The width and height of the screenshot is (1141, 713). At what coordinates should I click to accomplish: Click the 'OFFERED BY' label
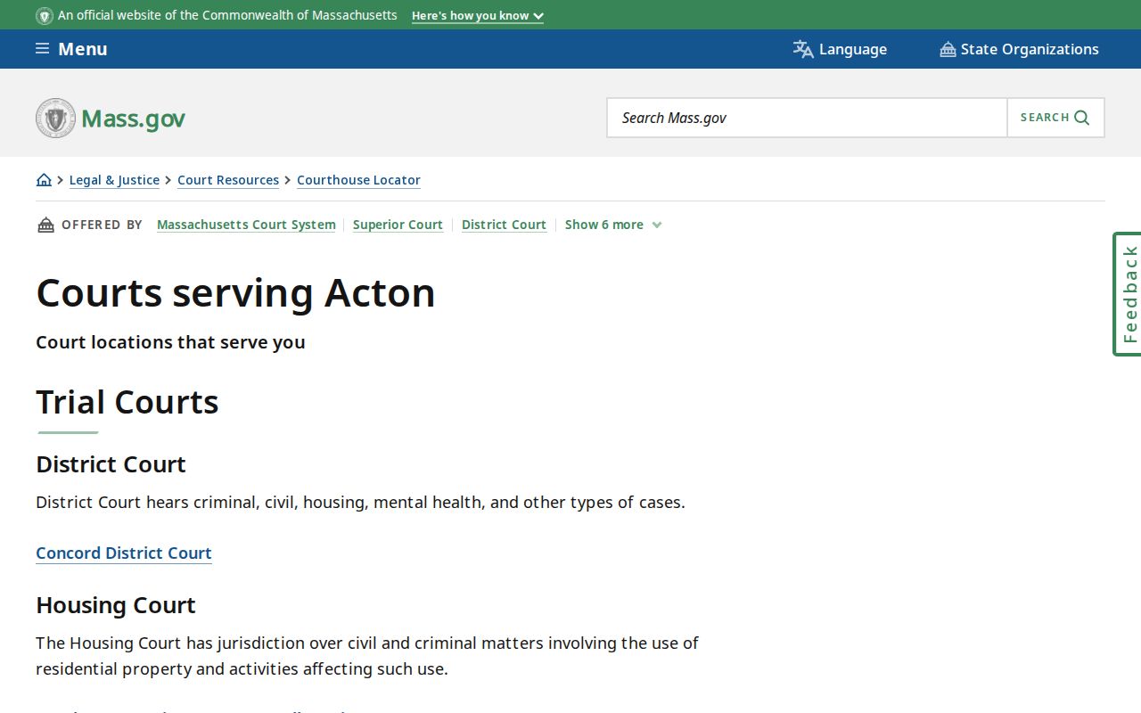pos(102,225)
